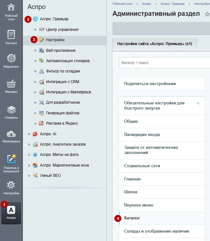Screen dimensions: 210x241
Task: Click the Умный SEO icon
Action: 35,175
